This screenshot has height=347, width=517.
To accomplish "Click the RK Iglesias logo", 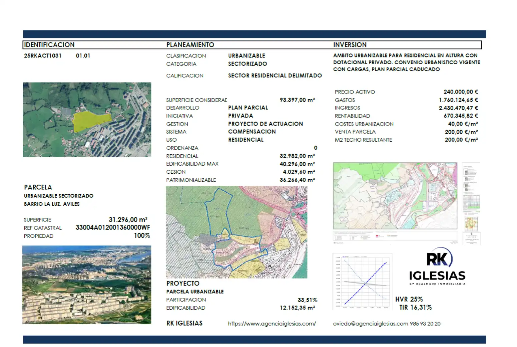I will (x=437, y=266).
